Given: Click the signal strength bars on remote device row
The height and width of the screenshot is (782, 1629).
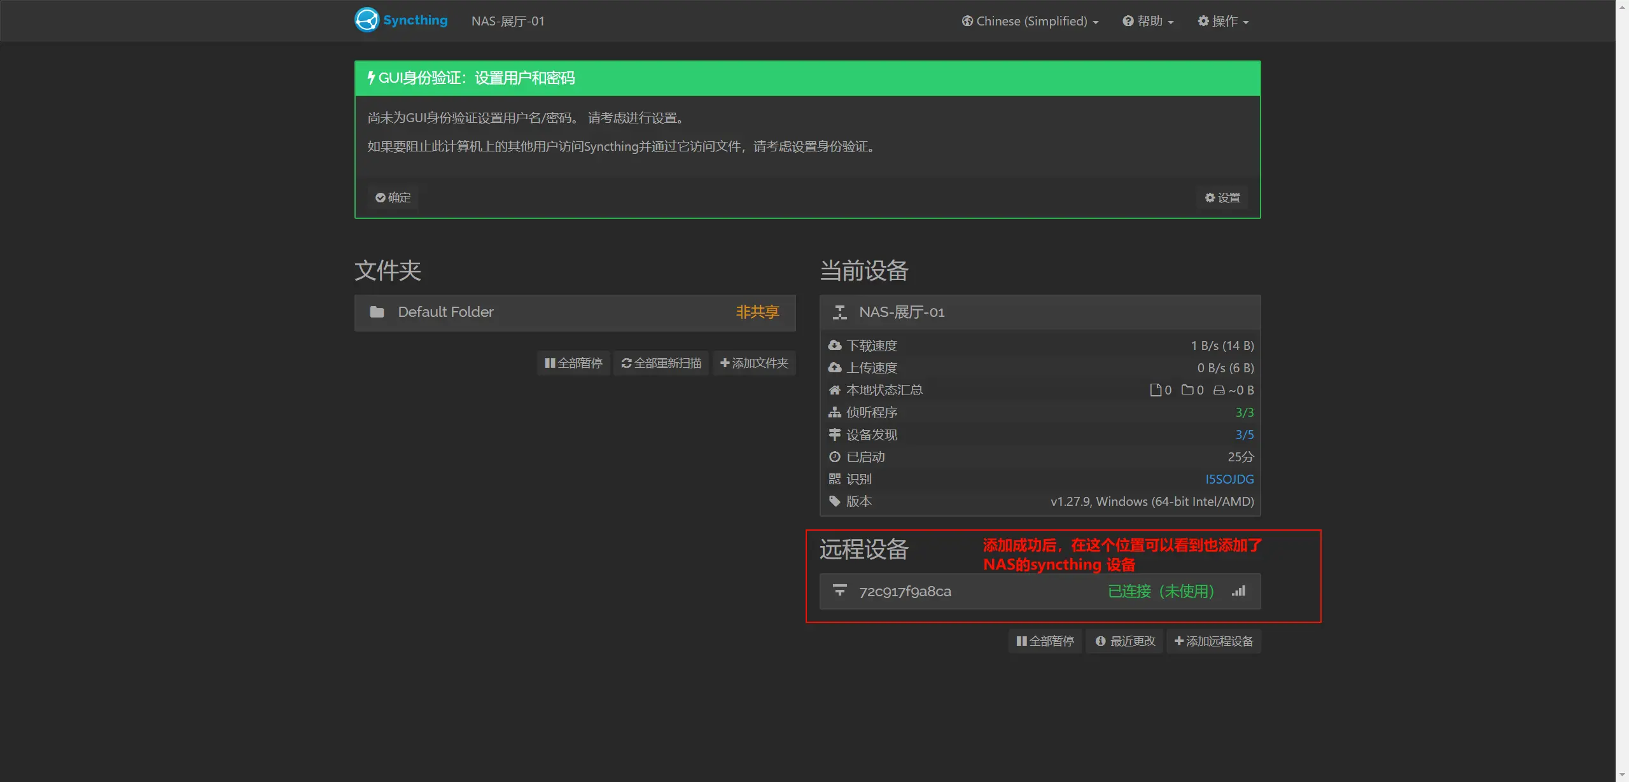Looking at the screenshot, I should click(1239, 591).
